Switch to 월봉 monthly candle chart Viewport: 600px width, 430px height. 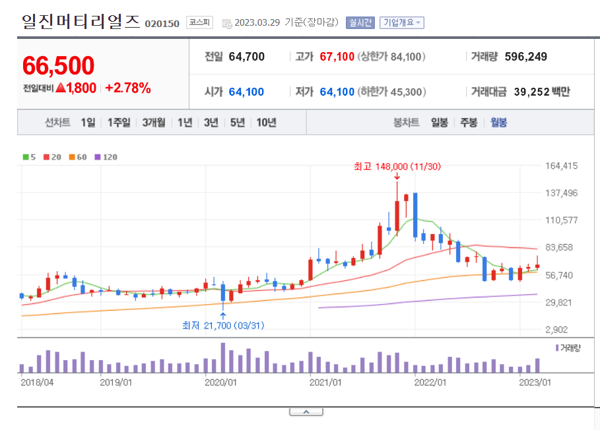pos(498,122)
